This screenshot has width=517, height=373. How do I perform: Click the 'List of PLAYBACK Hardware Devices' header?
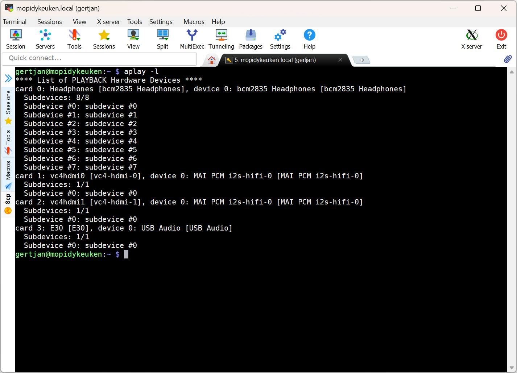coord(109,80)
